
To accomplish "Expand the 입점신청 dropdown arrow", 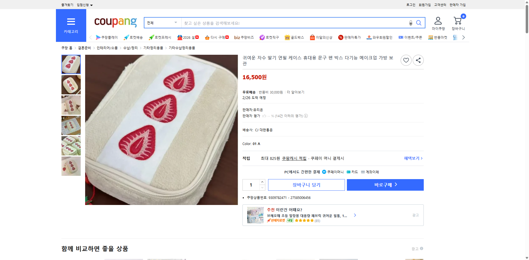I will point(92,5).
